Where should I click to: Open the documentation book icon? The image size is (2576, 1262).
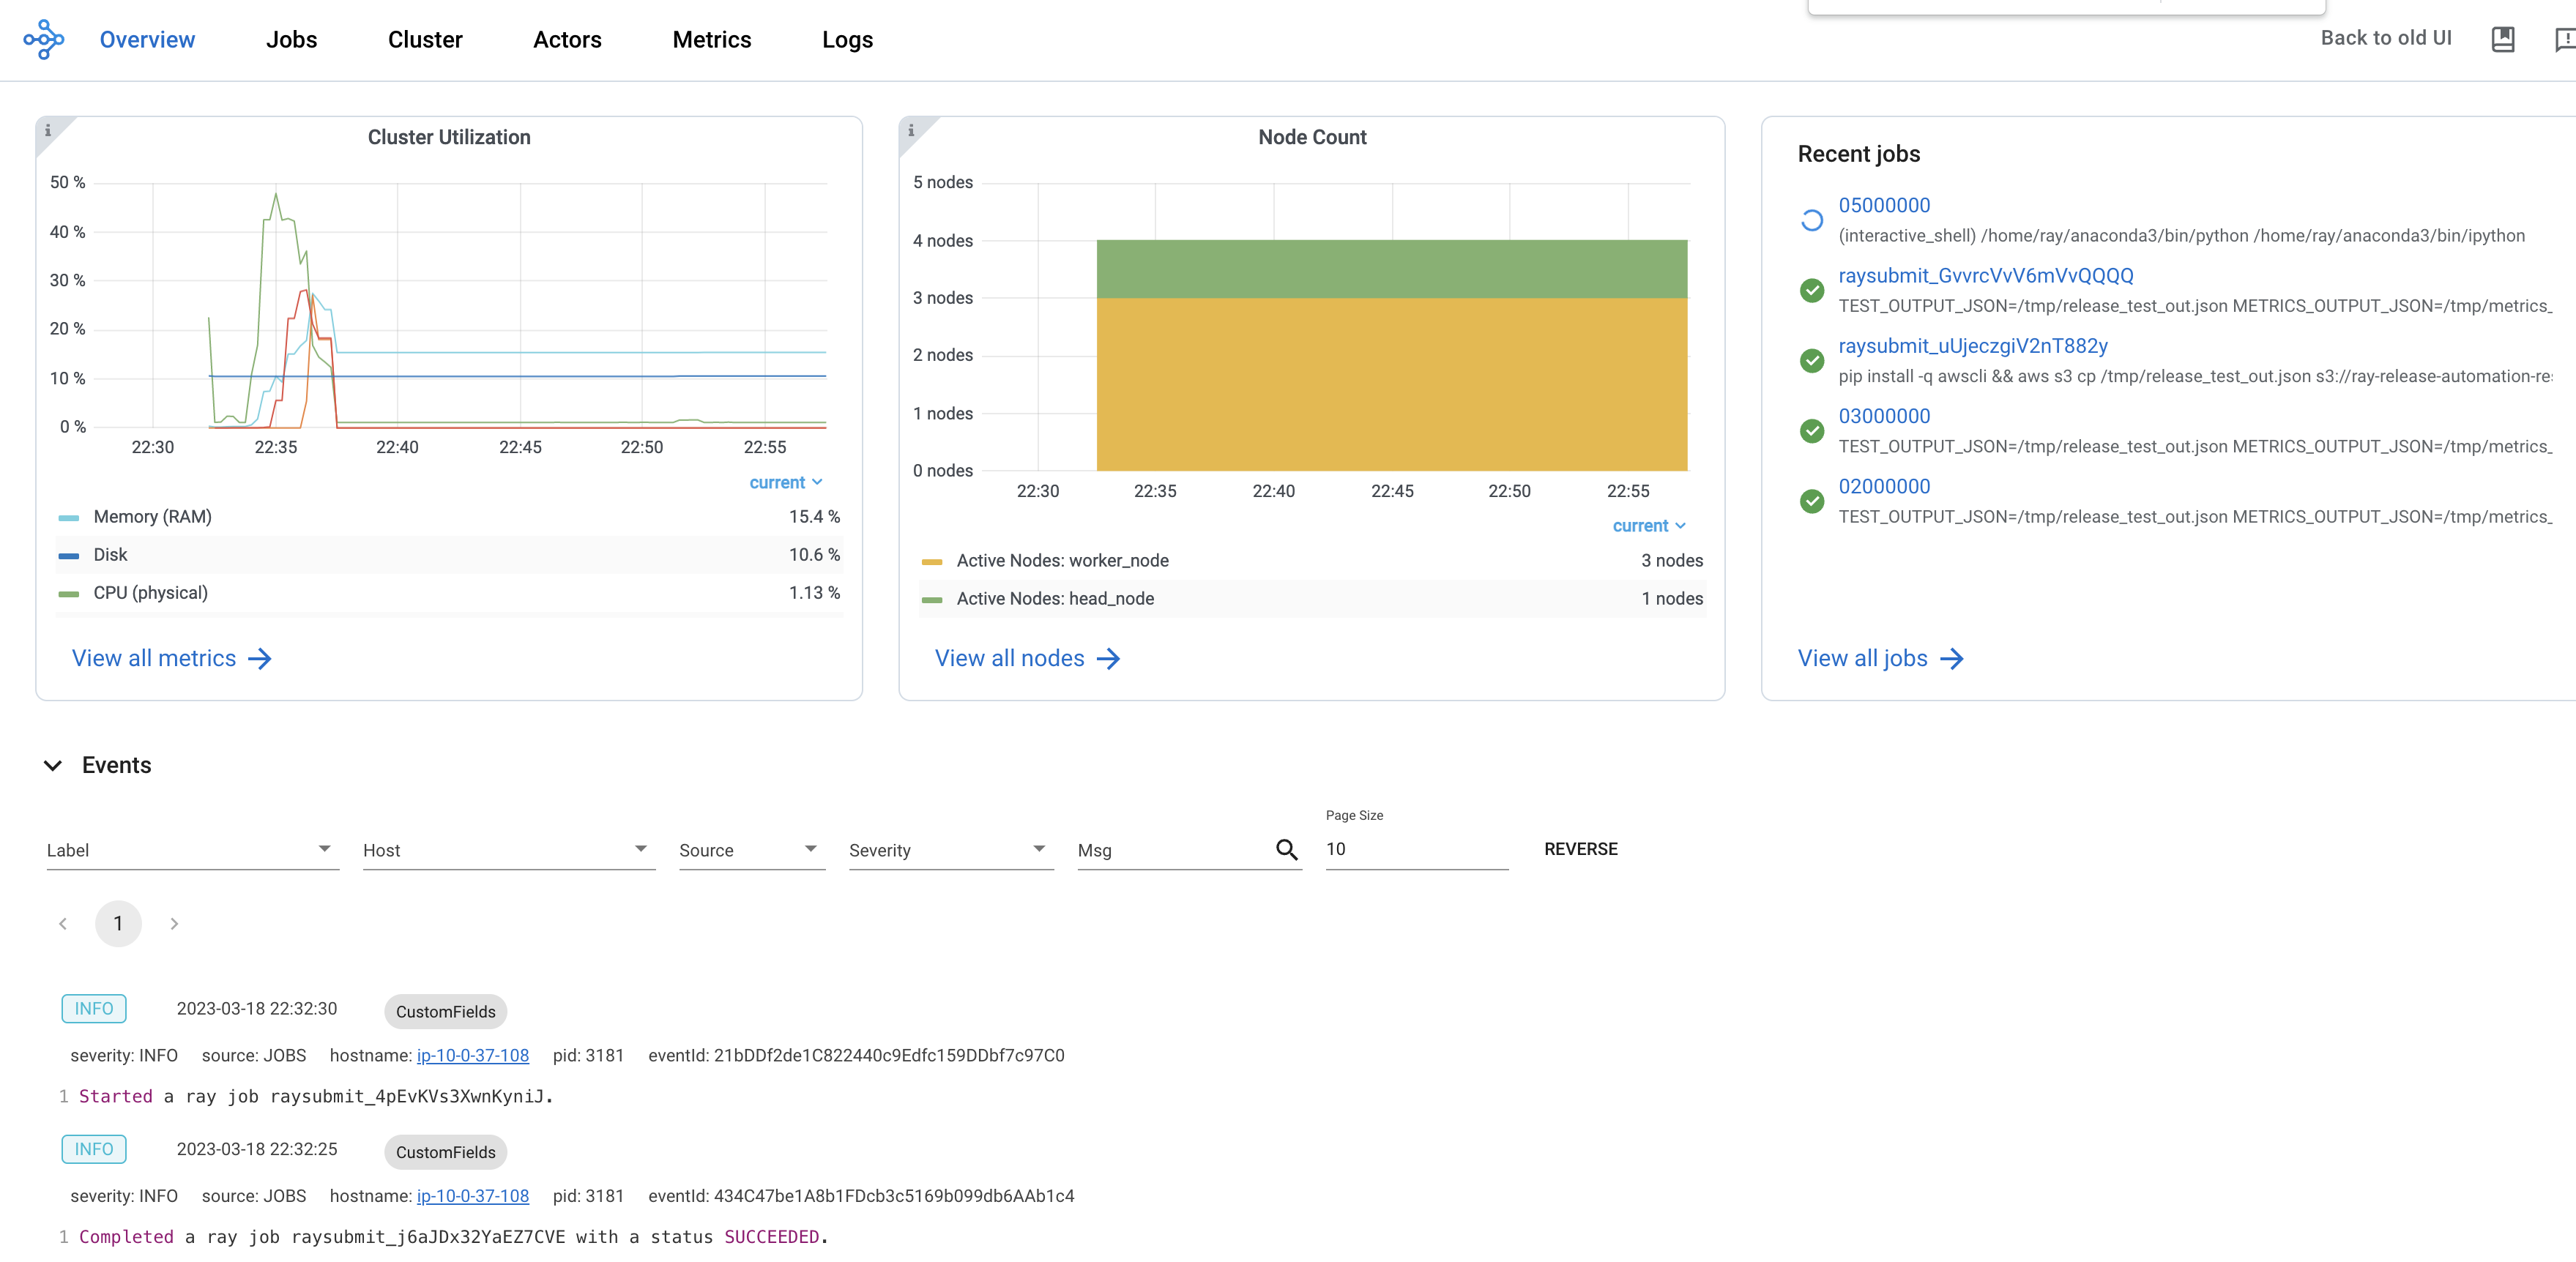2502,39
